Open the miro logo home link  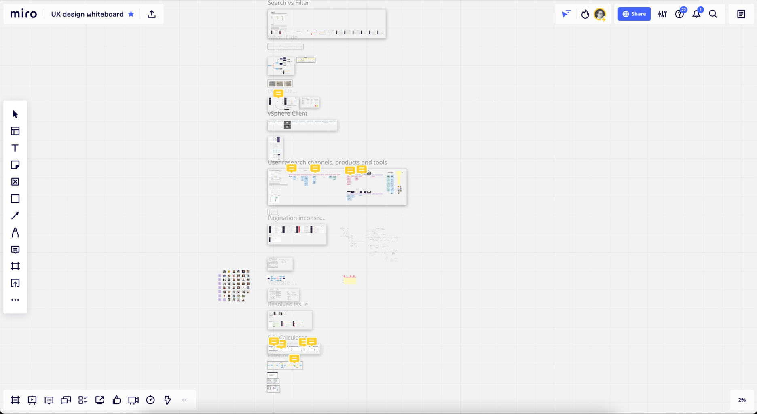point(23,14)
